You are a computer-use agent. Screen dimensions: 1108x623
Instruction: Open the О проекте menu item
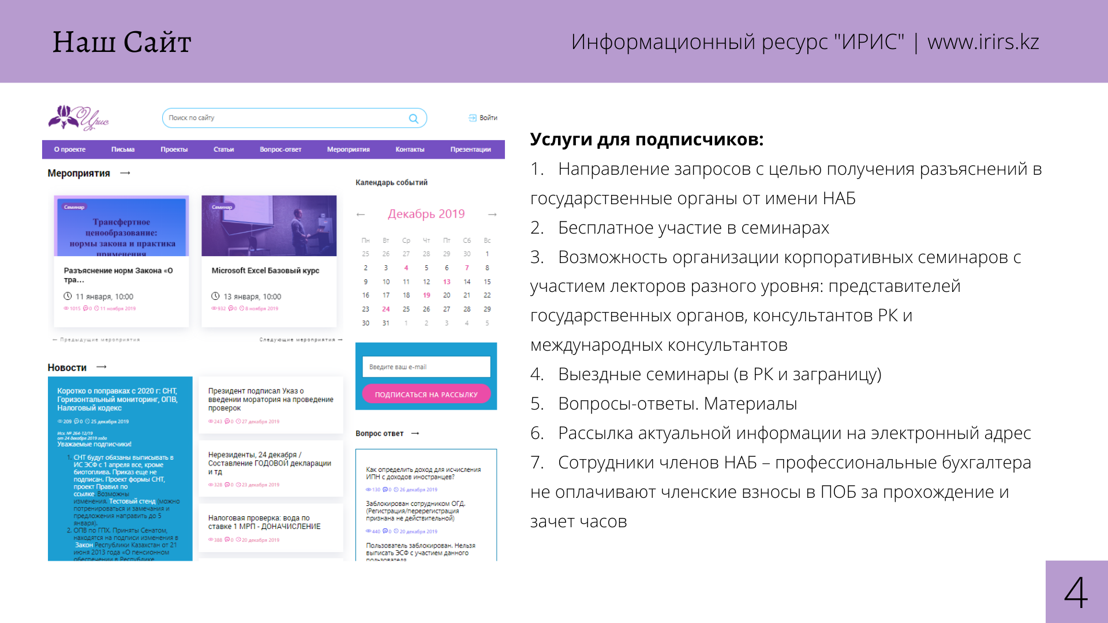[x=70, y=149]
